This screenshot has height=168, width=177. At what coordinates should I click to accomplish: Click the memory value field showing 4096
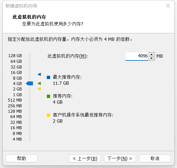(x=137, y=56)
